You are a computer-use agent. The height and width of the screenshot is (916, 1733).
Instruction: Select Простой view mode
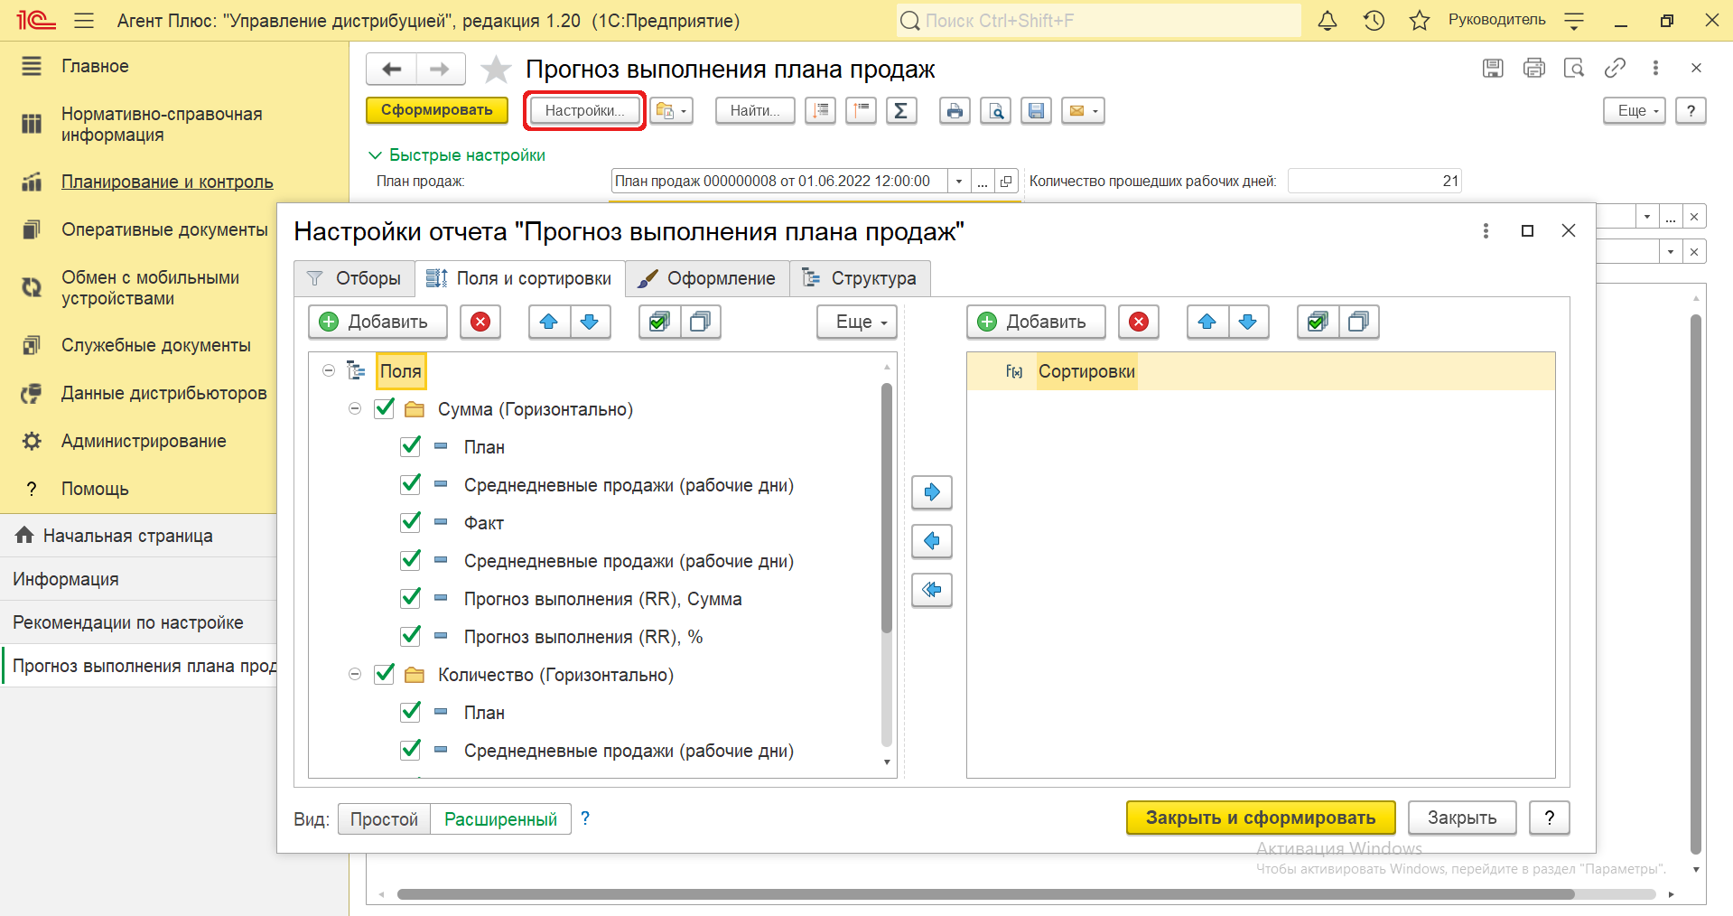point(384,819)
